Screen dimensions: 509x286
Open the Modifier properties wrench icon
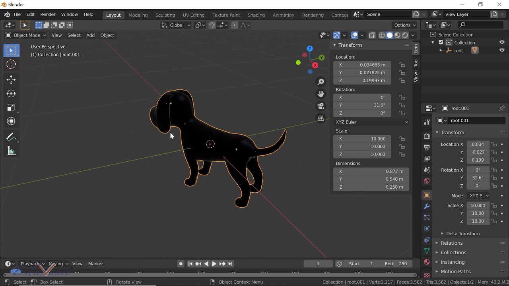[427, 206]
